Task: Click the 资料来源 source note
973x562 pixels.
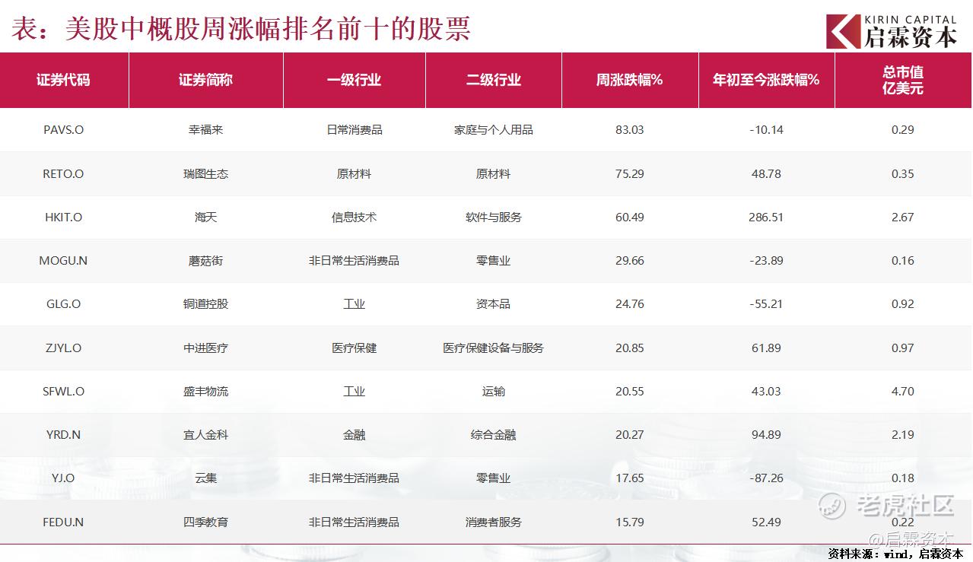Action: pyautogui.click(x=895, y=554)
